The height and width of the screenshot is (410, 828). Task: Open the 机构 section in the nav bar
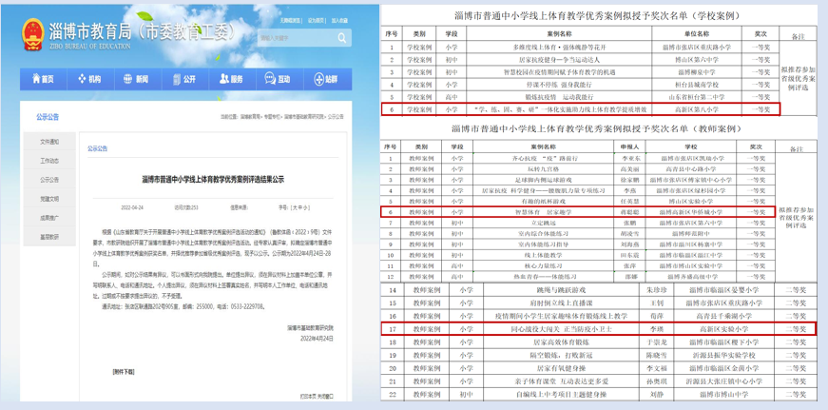click(x=90, y=80)
